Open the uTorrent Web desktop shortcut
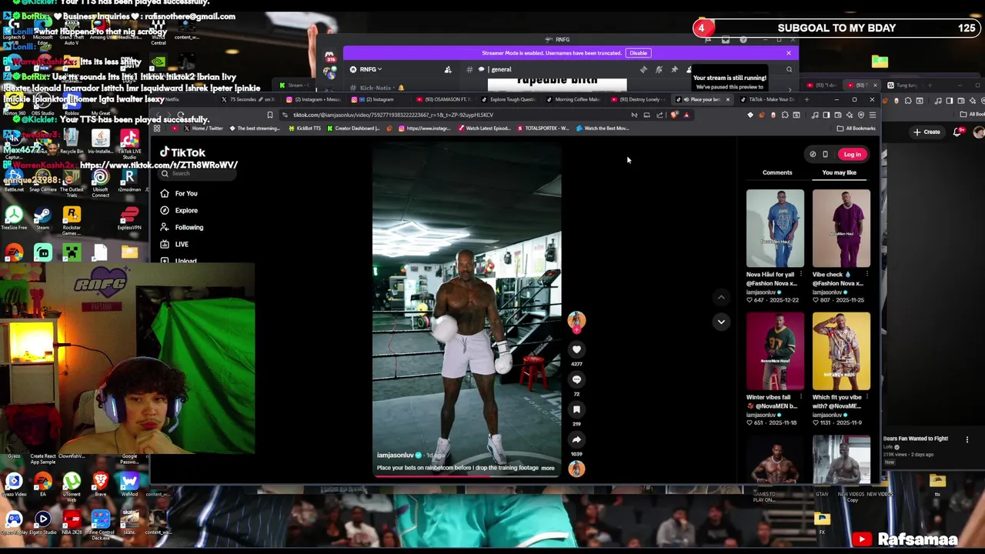 pyautogui.click(x=72, y=486)
